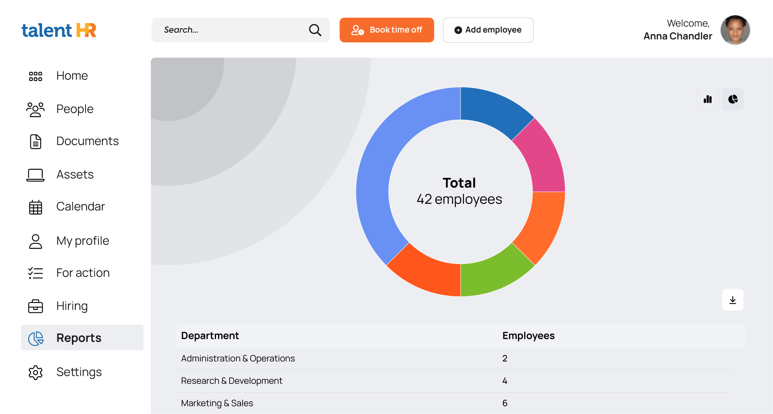Screen dimensions: 773x414
Task: Open Home from the sidebar
Action: click(72, 76)
